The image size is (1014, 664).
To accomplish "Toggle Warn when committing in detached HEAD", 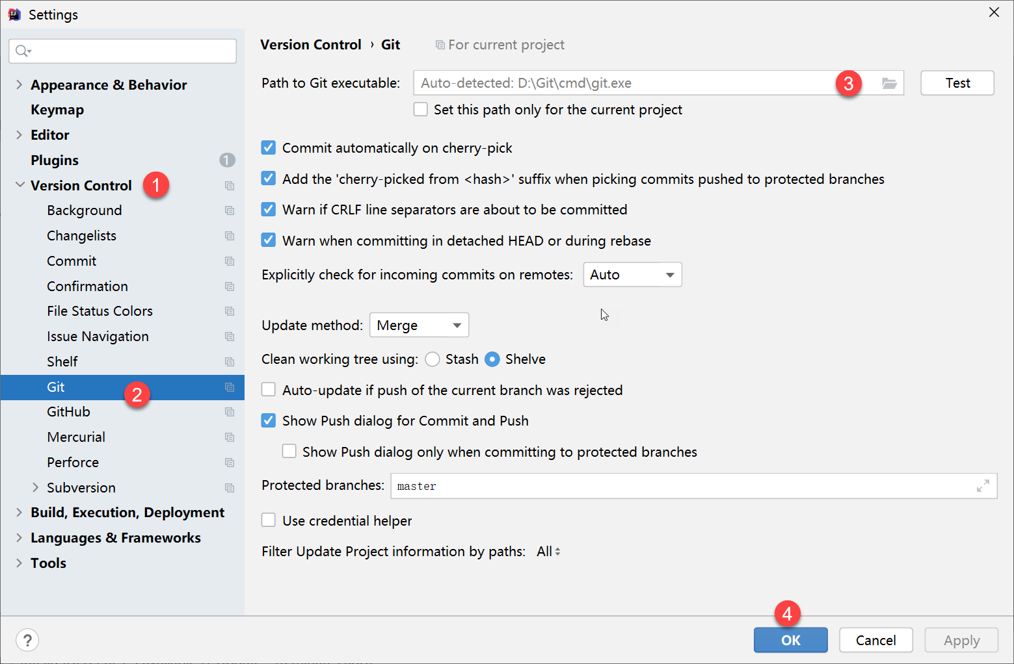I will click(269, 240).
